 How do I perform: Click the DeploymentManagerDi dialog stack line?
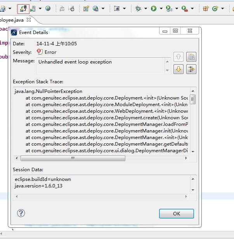coord(107,151)
